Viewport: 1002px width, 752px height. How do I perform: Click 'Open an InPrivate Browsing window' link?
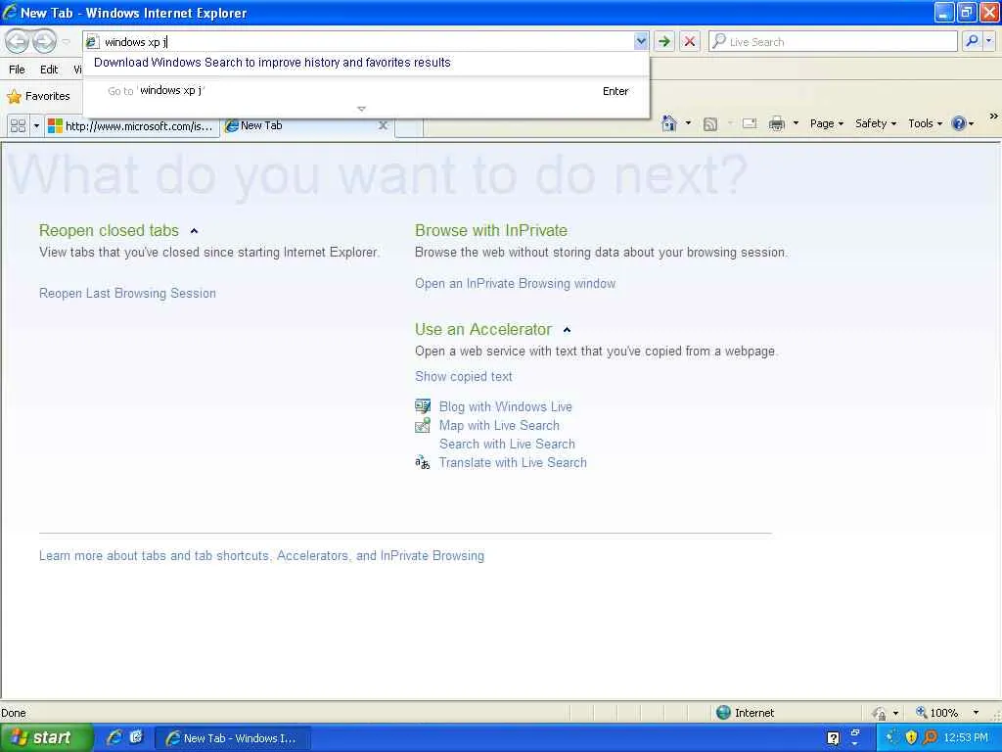coord(515,284)
